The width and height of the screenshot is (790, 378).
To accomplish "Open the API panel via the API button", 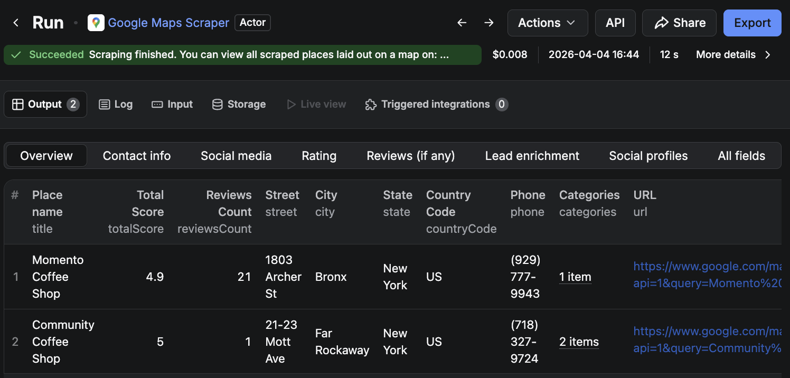I will click(615, 23).
